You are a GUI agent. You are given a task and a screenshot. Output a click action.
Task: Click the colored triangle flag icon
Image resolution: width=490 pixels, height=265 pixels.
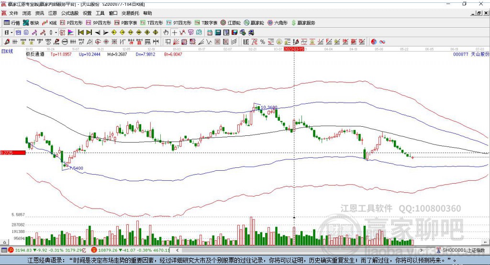pos(71,33)
